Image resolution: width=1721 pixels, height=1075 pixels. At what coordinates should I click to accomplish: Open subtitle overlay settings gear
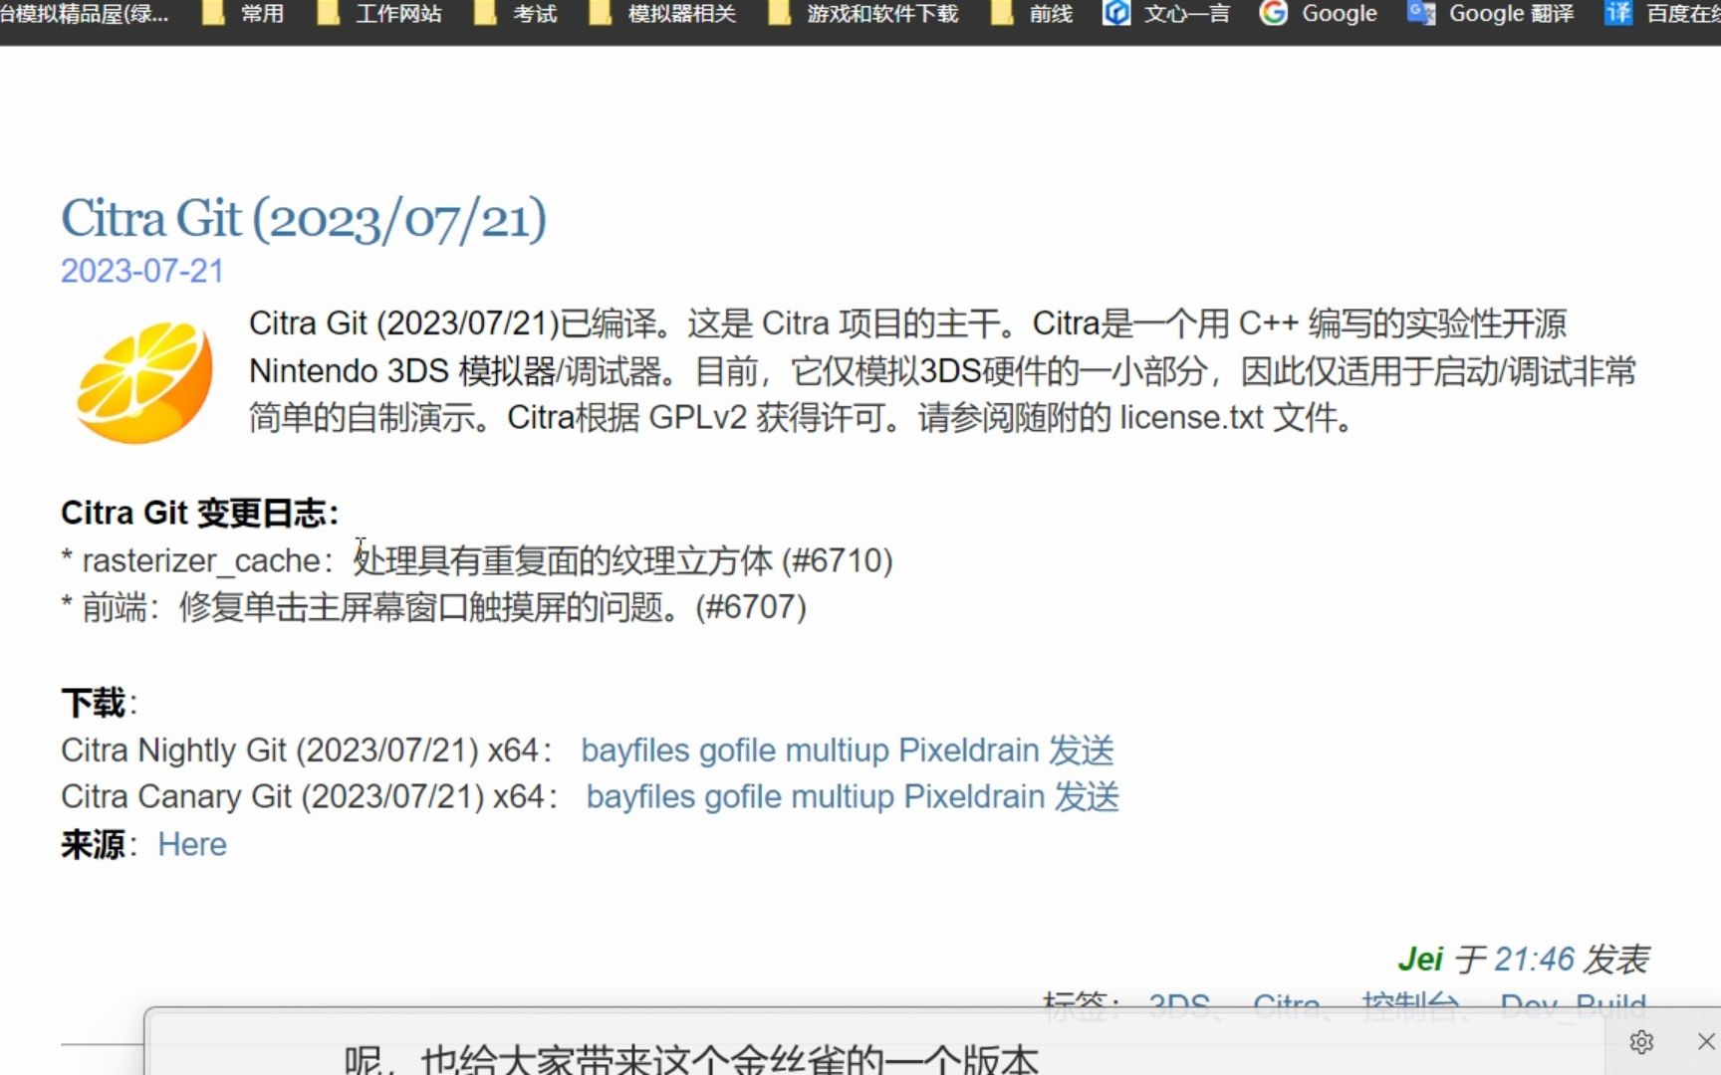tap(1641, 1042)
